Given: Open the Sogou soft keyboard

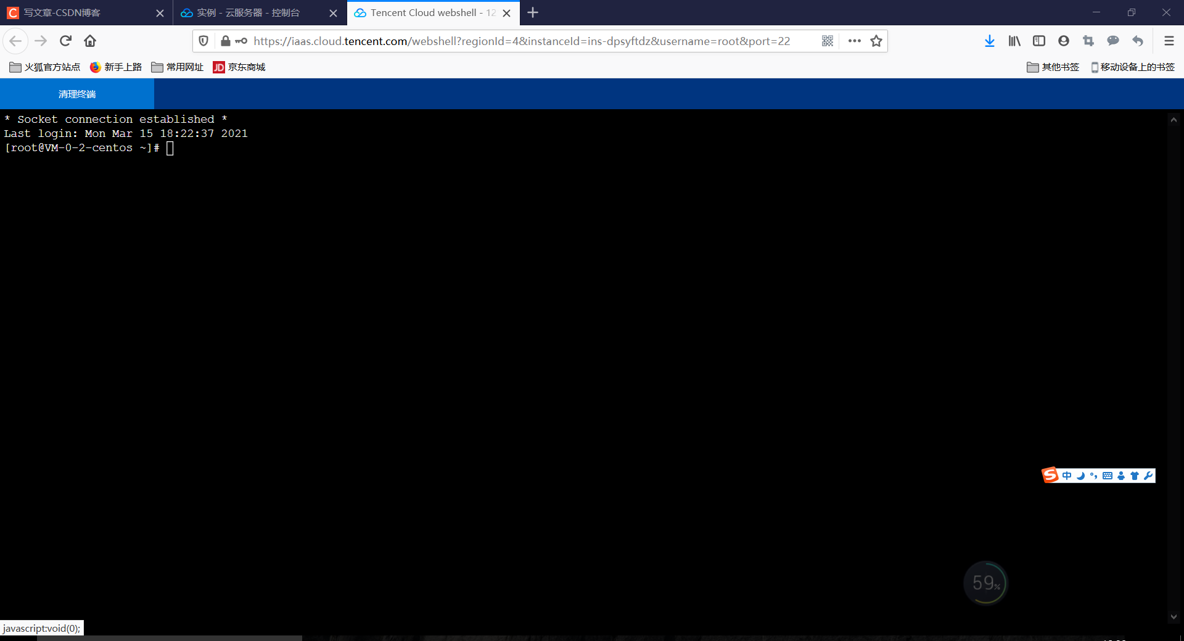Looking at the screenshot, I should (1108, 475).
